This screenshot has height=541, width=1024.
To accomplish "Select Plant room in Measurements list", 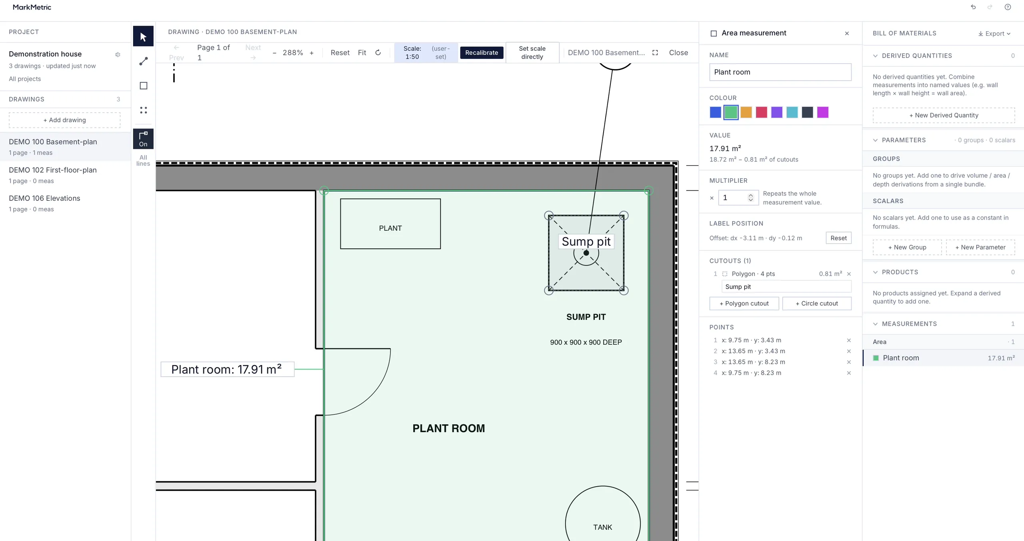I will (x=944, y=358).
